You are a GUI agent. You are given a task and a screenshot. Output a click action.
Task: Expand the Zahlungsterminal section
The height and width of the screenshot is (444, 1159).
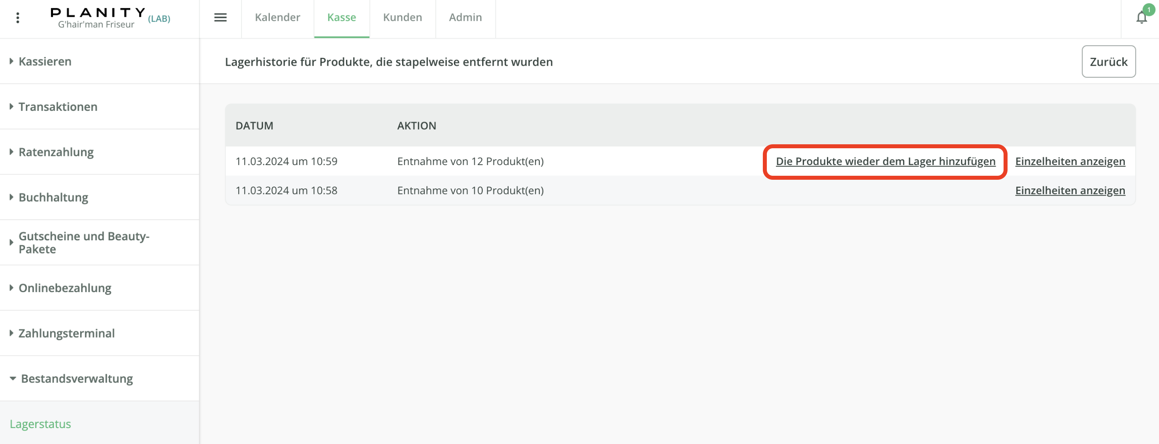click(x=66, y=333)
